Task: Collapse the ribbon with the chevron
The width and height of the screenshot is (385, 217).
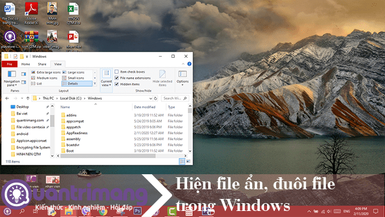Action: [x=183, y=64]
